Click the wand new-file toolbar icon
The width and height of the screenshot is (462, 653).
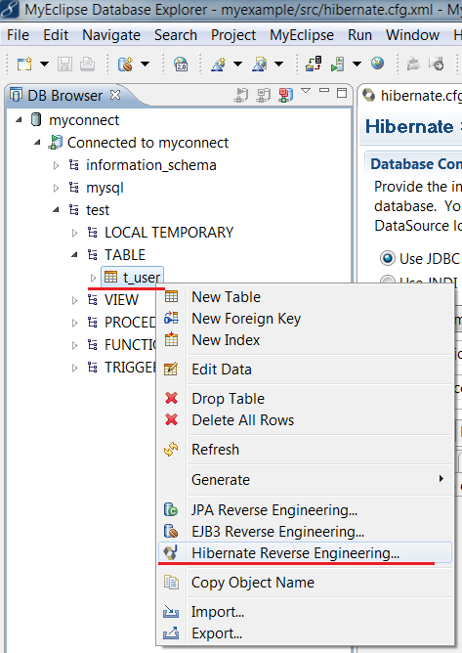[219, 64]
